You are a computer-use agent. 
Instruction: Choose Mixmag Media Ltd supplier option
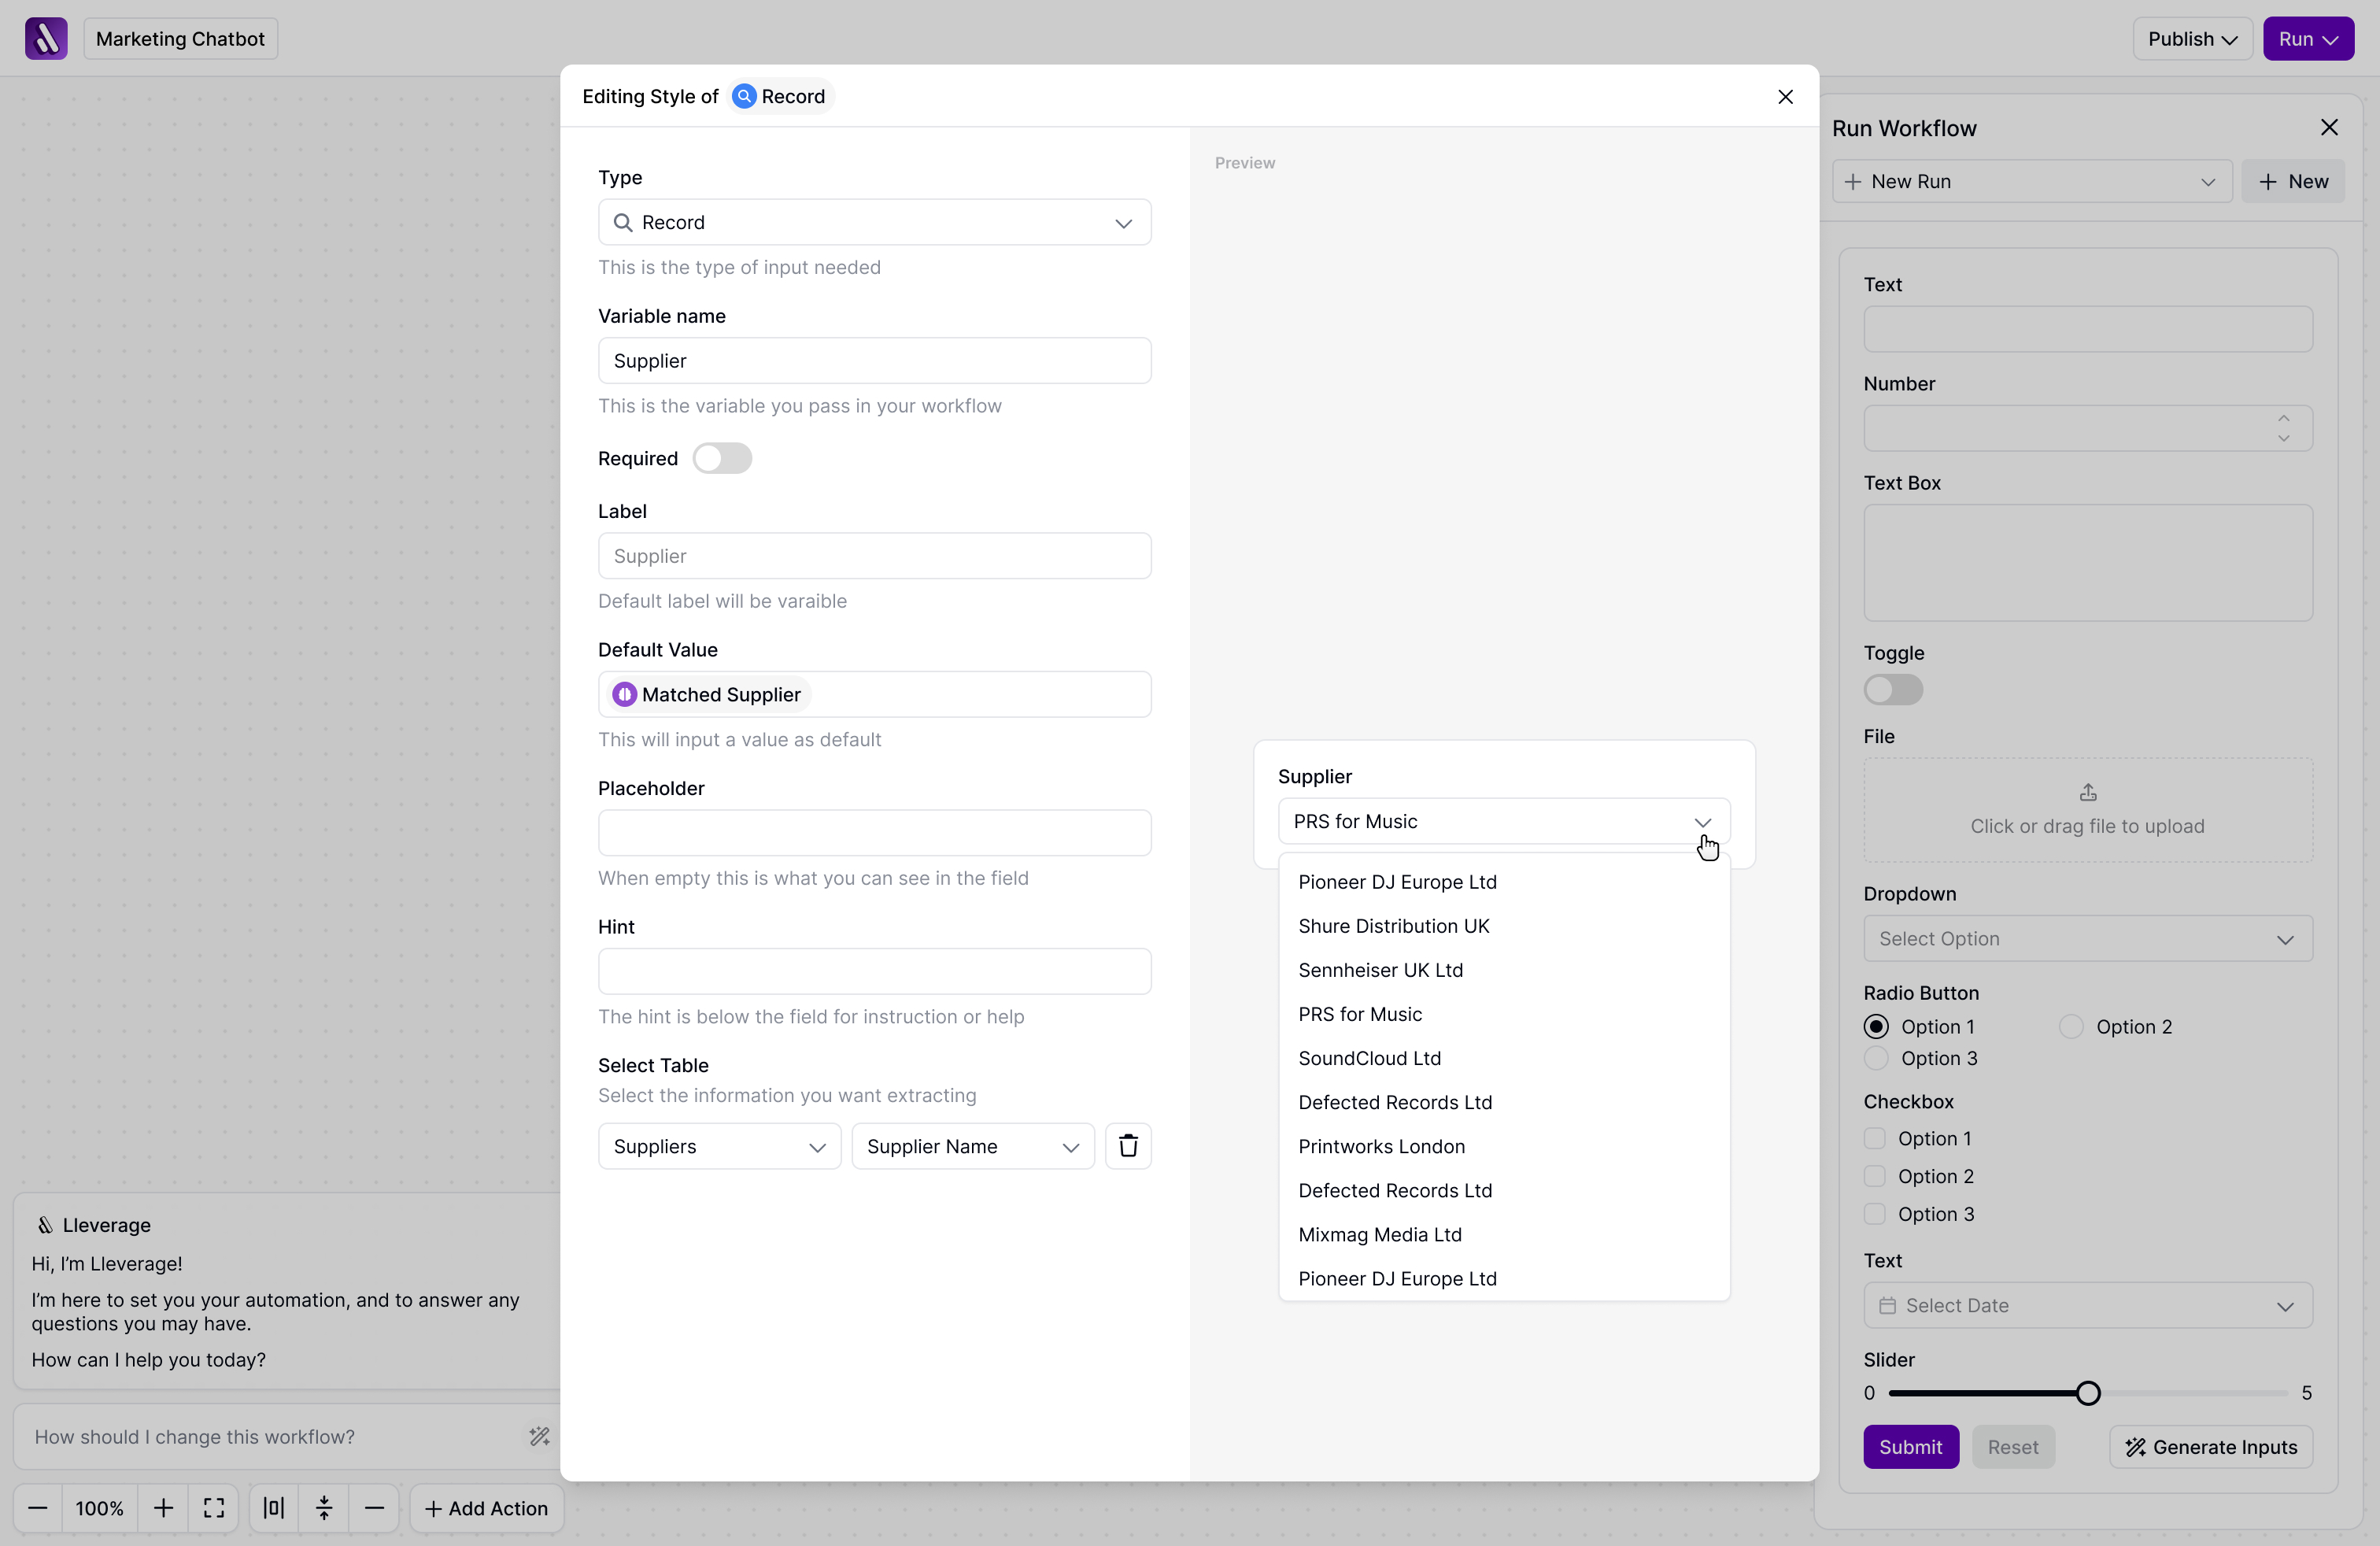pos(1379,1234)
